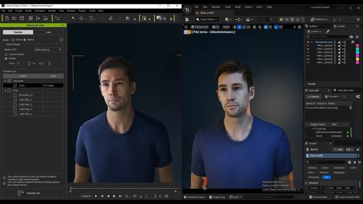
Task: Open the Platforms dropdown in Unreal
Action: (319, 19)
